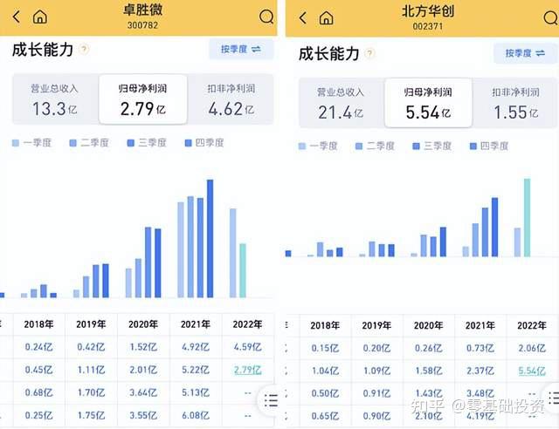Tap the tallest 2021 fourth-quarter bar in 卓胜微 chart
This screenshot has height=429, width=559.
(x=210, y=239)
